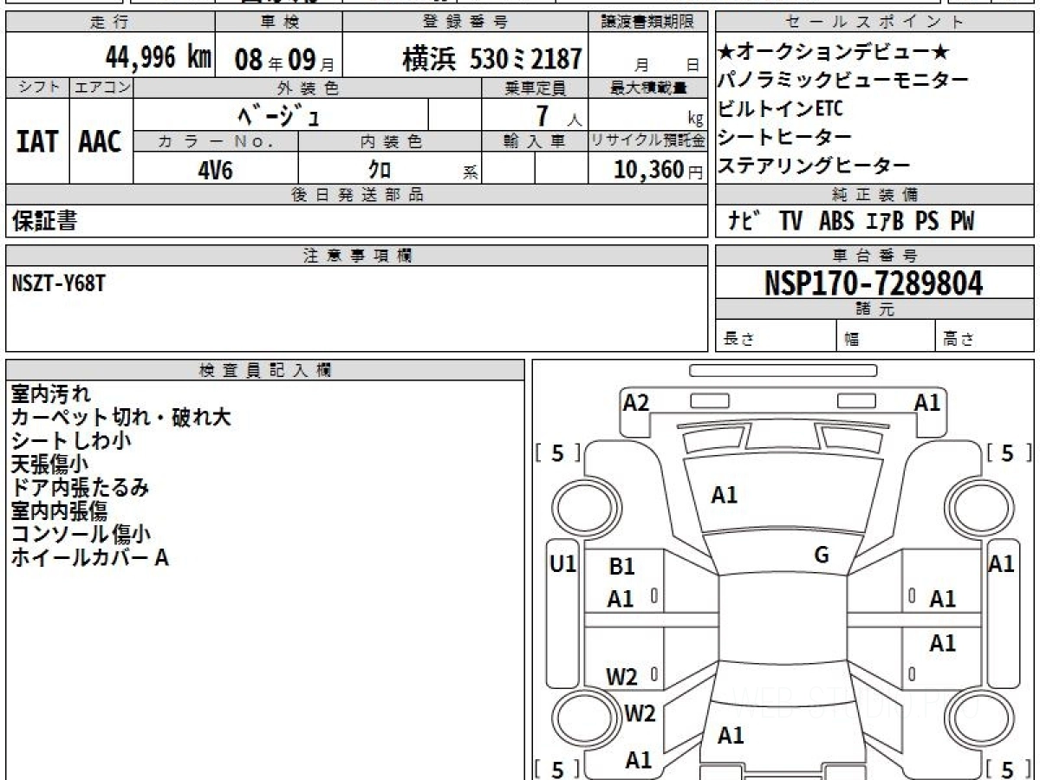Select the U1 damage mark on diagram
The width and height of the screenshot is (1040, 780).
pos(563,565)
